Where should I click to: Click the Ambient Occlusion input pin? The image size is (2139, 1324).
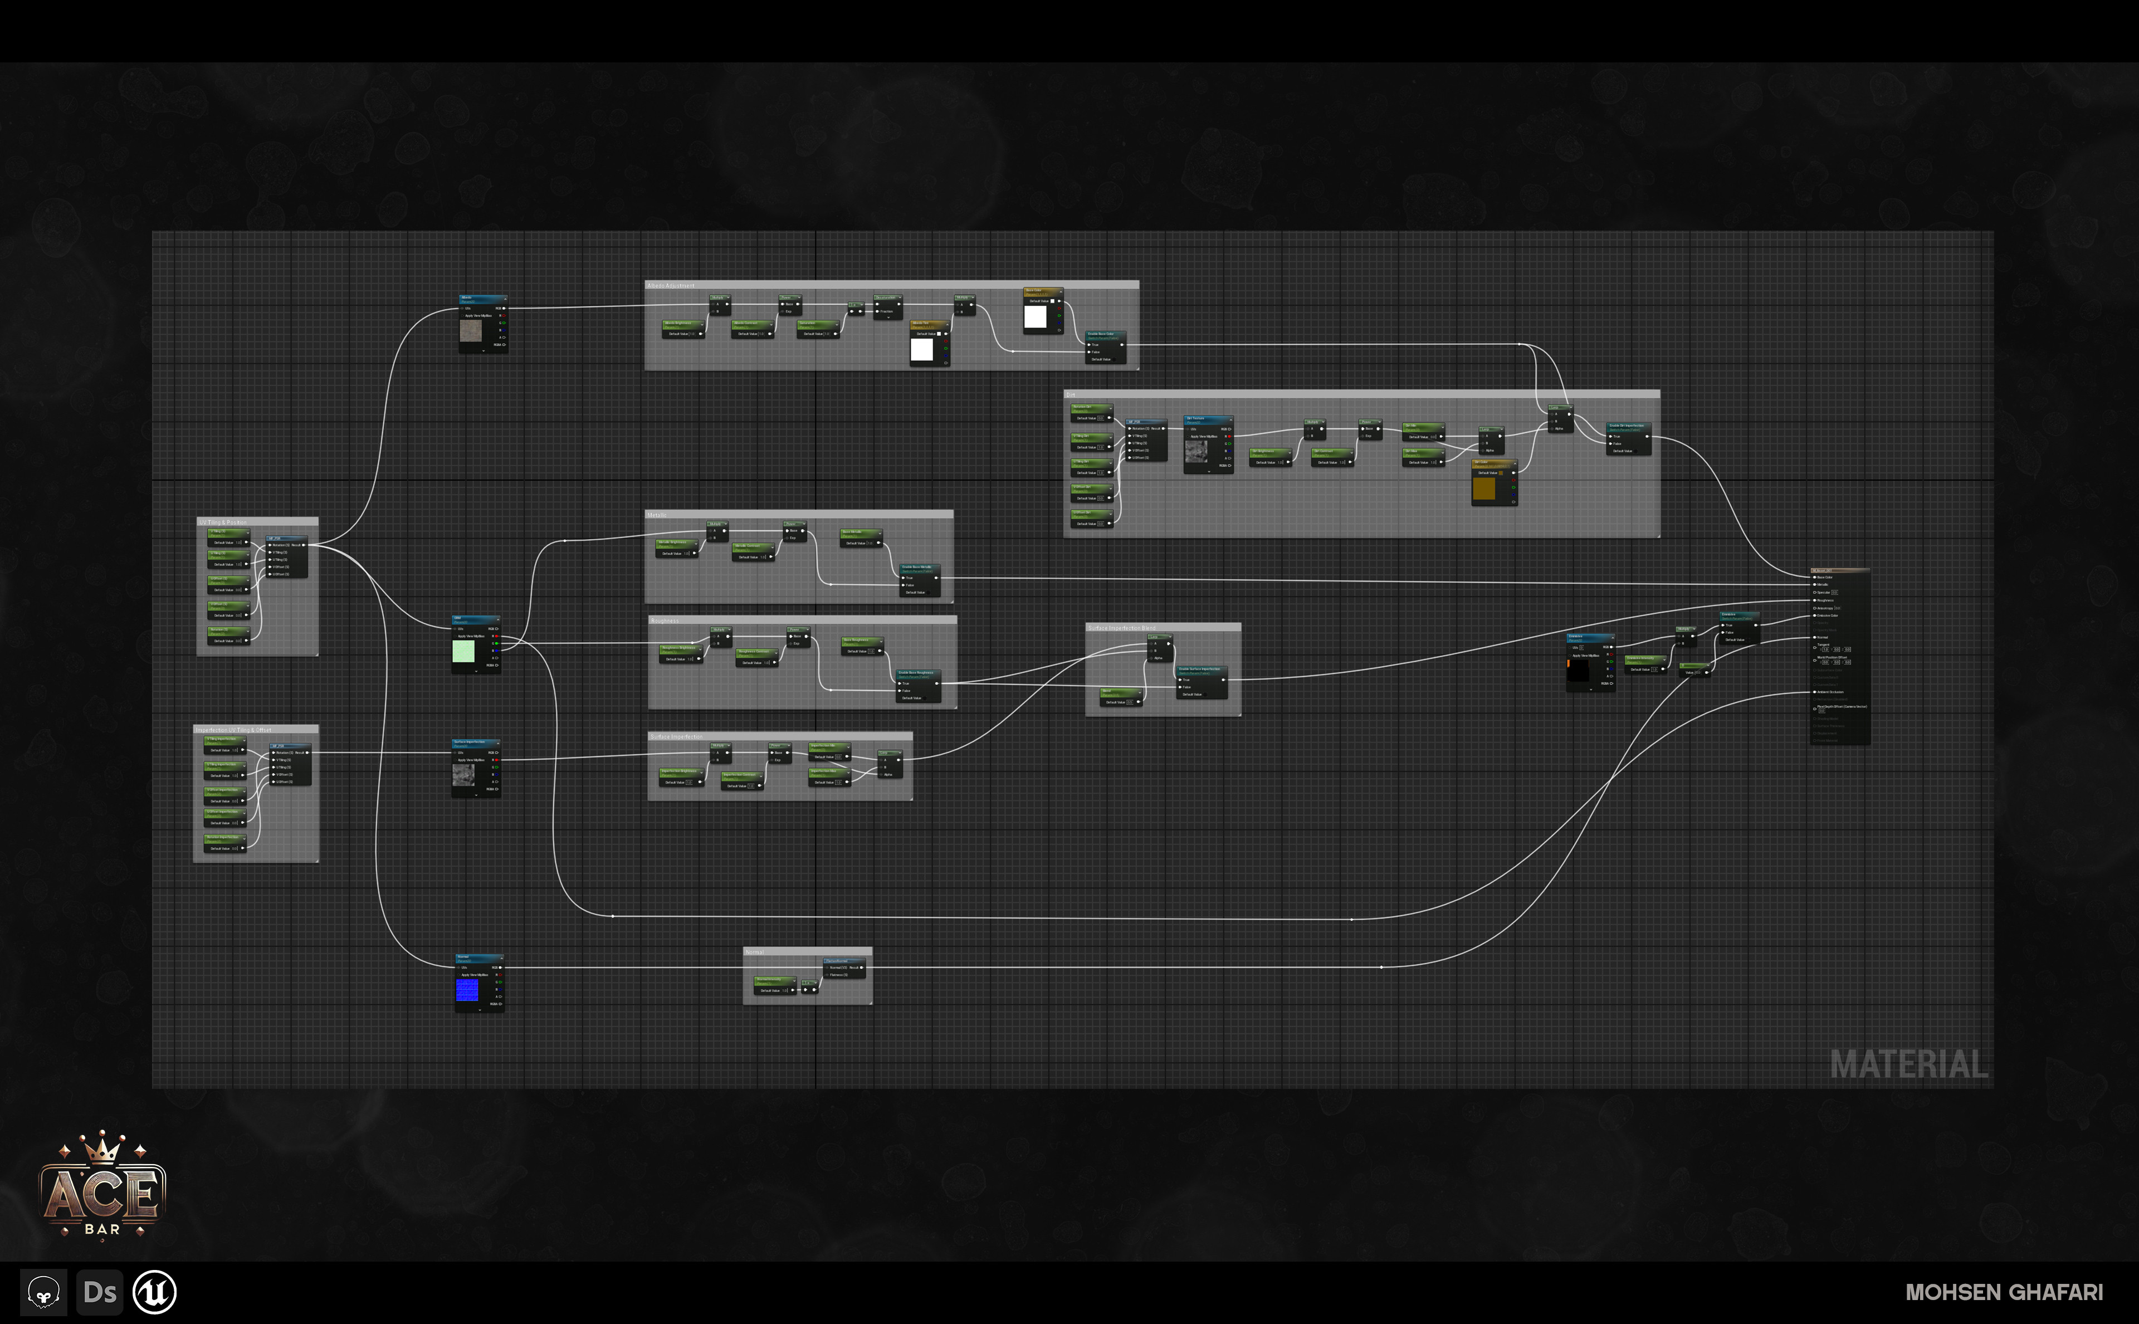1815,692
